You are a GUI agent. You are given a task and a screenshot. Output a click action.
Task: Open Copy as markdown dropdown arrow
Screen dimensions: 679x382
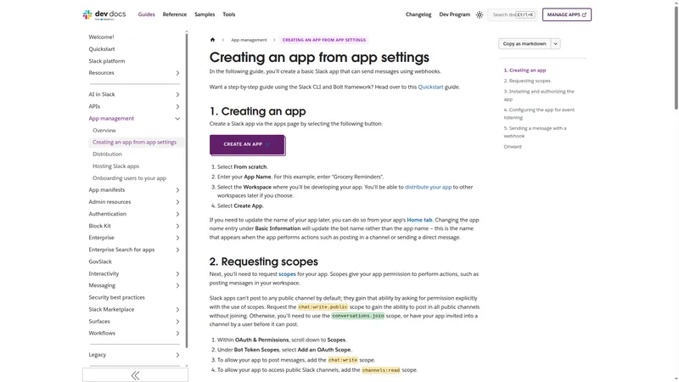click(556, 44)
